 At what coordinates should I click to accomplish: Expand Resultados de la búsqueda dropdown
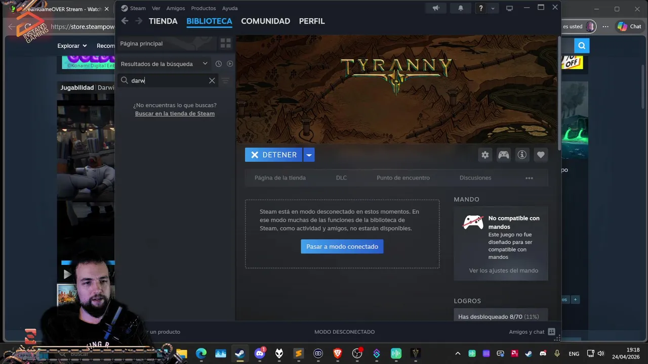coord(205,64)
